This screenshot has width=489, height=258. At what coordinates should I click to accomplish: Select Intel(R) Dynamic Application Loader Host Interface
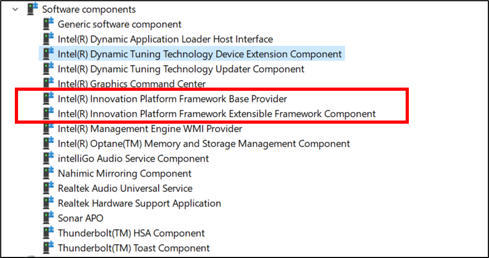coord(165,39)
